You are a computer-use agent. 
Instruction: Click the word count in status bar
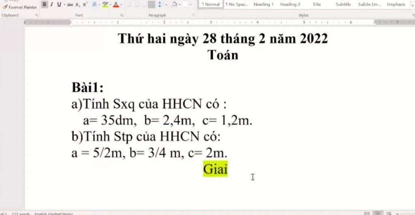tap(20, 213)
